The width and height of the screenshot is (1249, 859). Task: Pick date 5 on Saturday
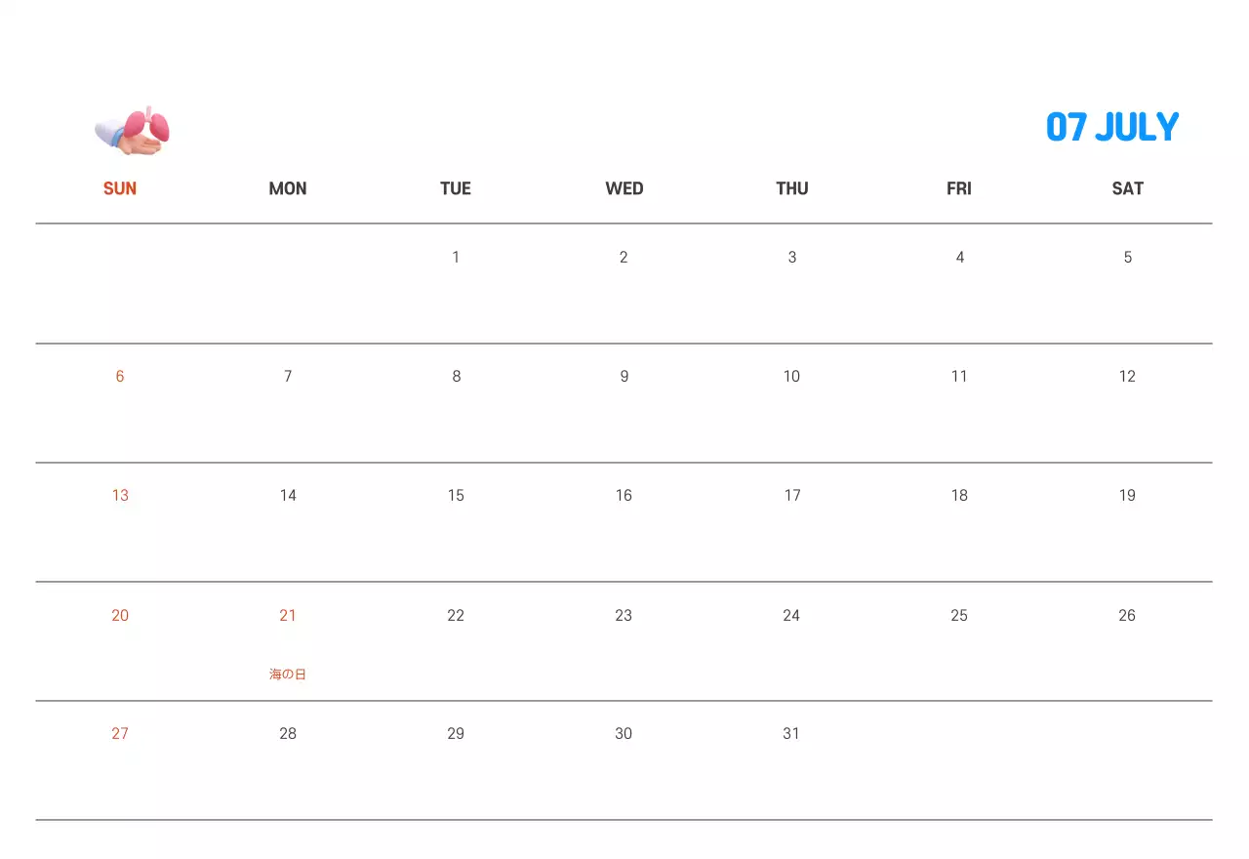tap(1127, 258)
